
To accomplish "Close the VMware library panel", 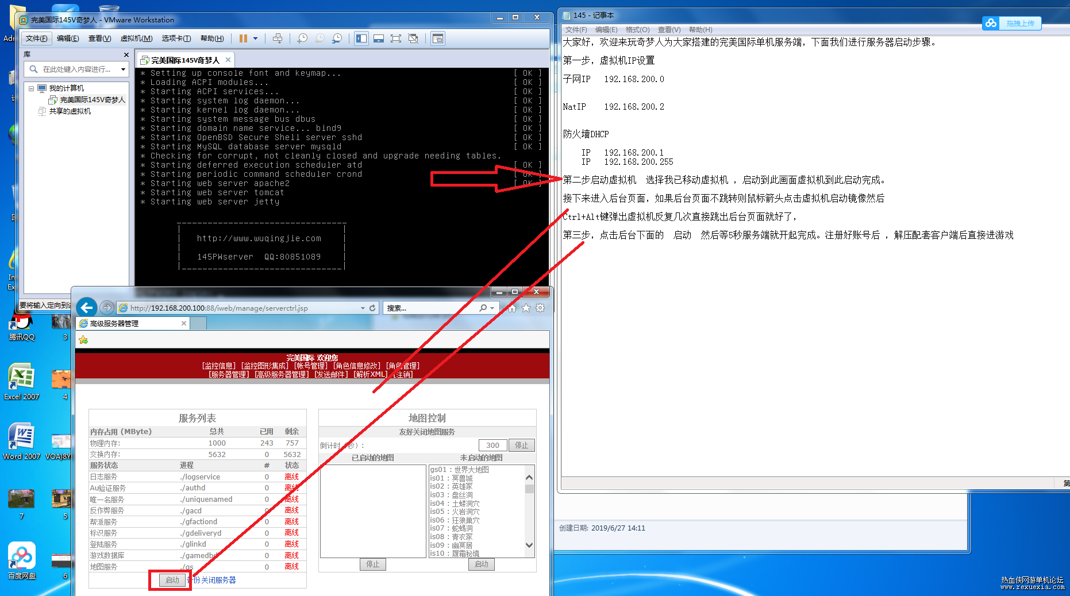I will point(126,55).
